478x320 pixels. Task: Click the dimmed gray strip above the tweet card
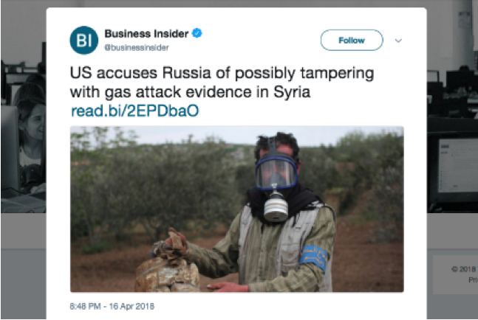pos(236,4)
